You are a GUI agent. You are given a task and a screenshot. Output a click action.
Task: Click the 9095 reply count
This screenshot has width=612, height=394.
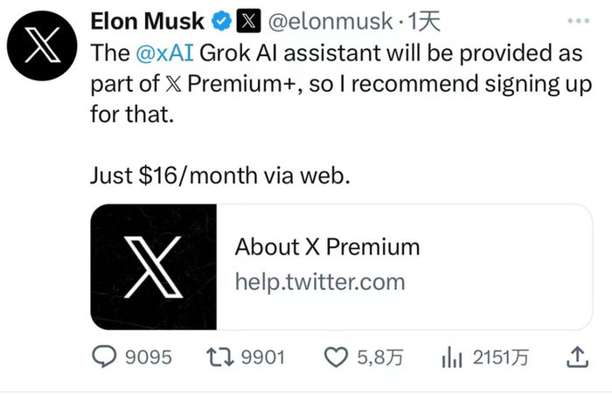point(149,357)
